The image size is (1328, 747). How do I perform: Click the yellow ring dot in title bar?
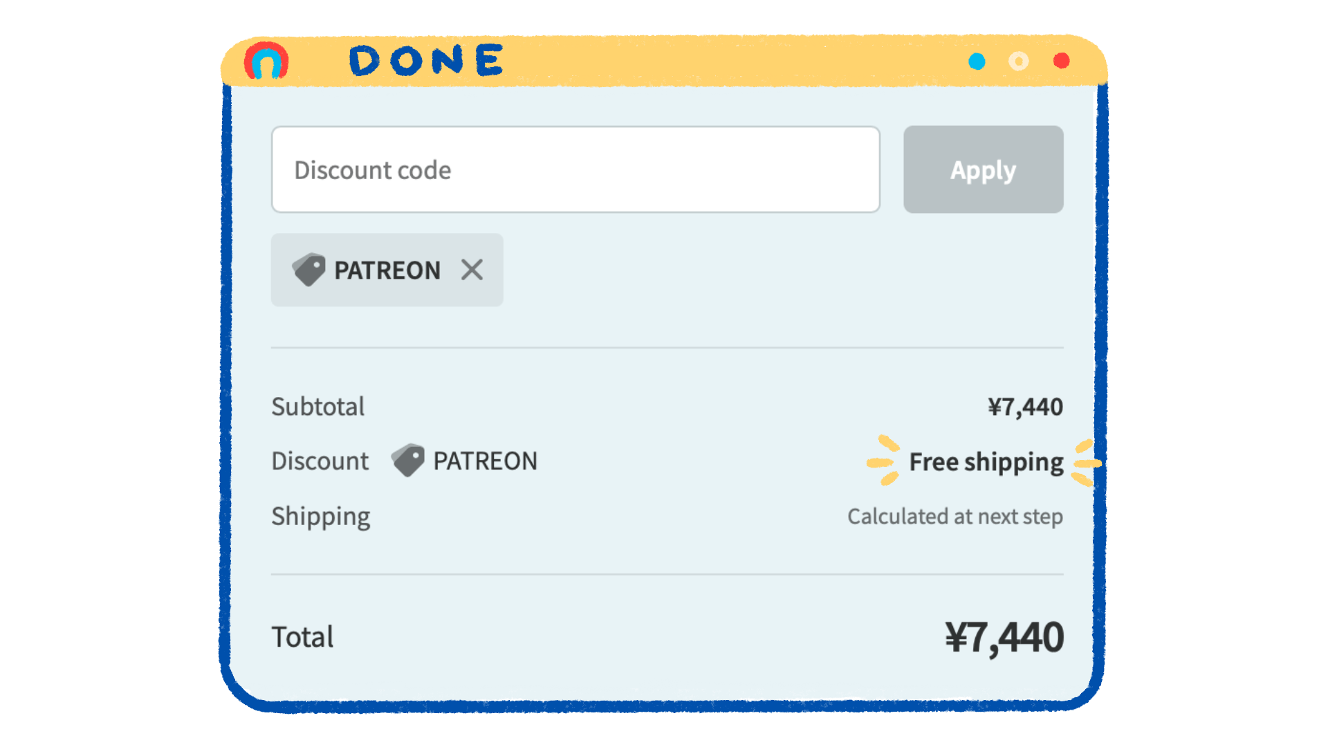(1019, 62)
